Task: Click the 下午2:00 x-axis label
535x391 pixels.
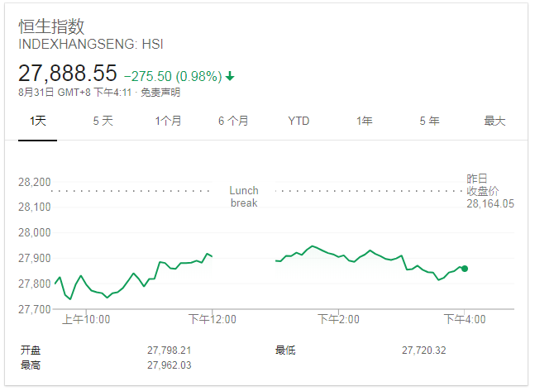Action: pos(338,320)
